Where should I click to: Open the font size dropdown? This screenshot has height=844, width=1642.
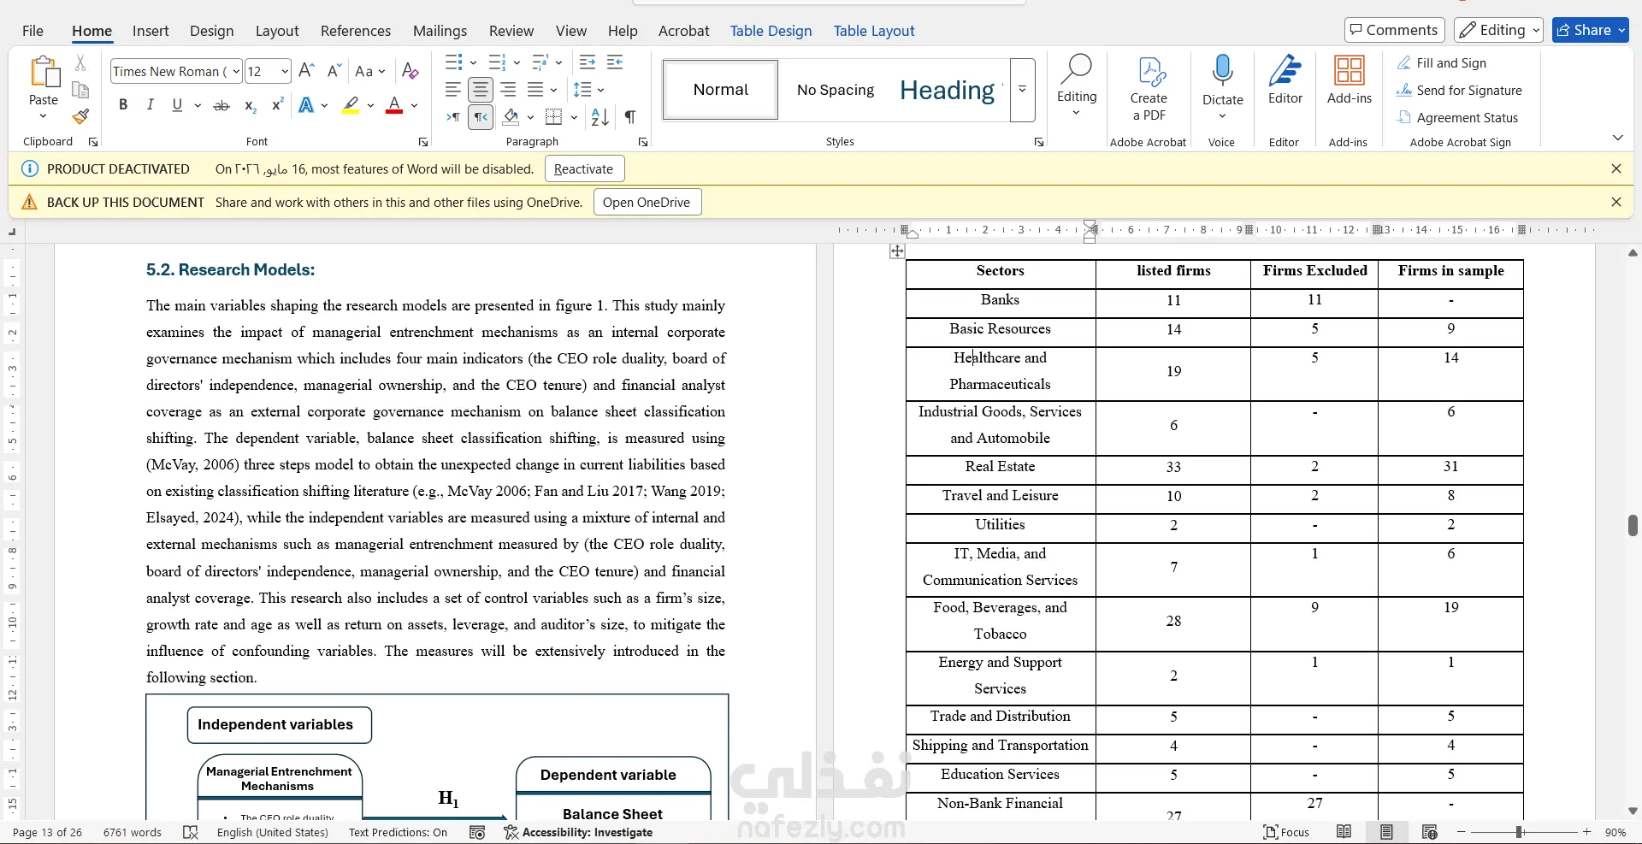(285, 72)
